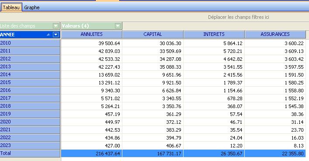Image resolution: width=309 pixels, height=161 pixels.
Task: Click annuités cell 42 533.32
Action: 92,59
